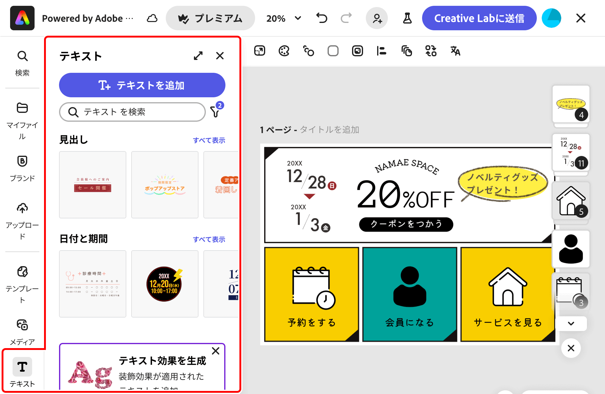Viewport: 605px width, 394px height.
Task: Open the zoom level dropdown showing 20%
Action: (283, 18)
